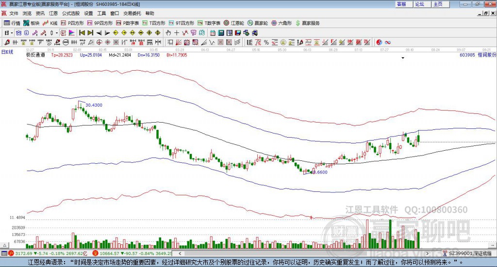Click horizontal scrollbar left arrow

[x=180, y=253]
